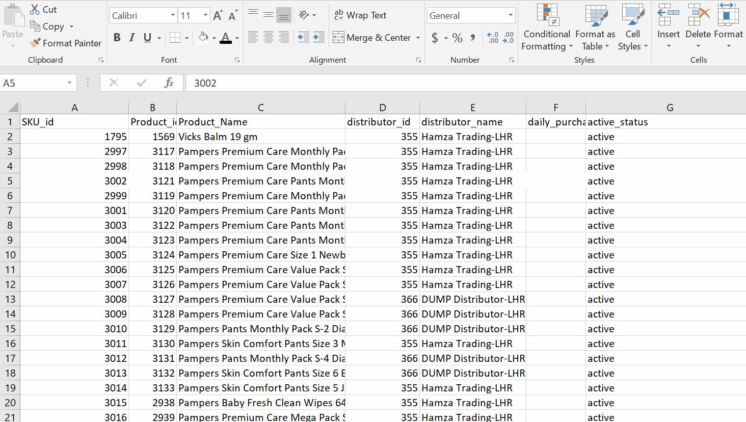746x422 pixels.
Task: Apply Comma Style format
Action: [473, 37]
